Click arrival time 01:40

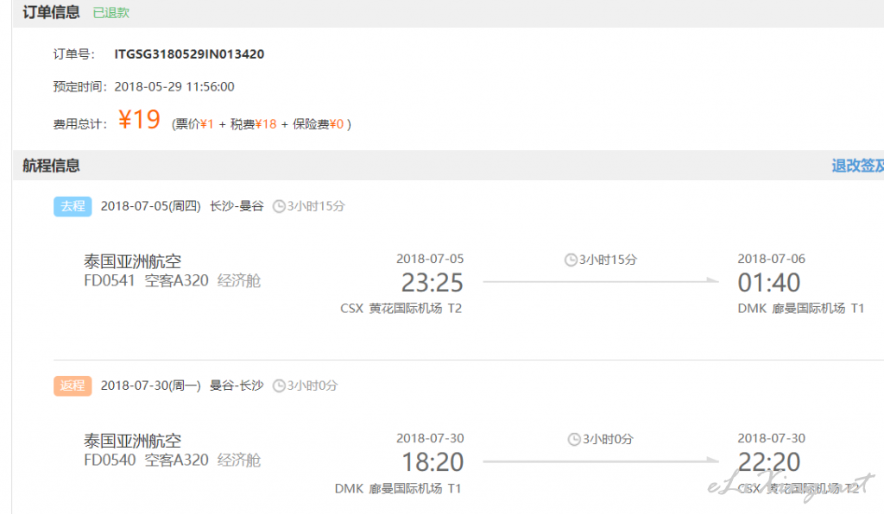click(x=769, y=283)
